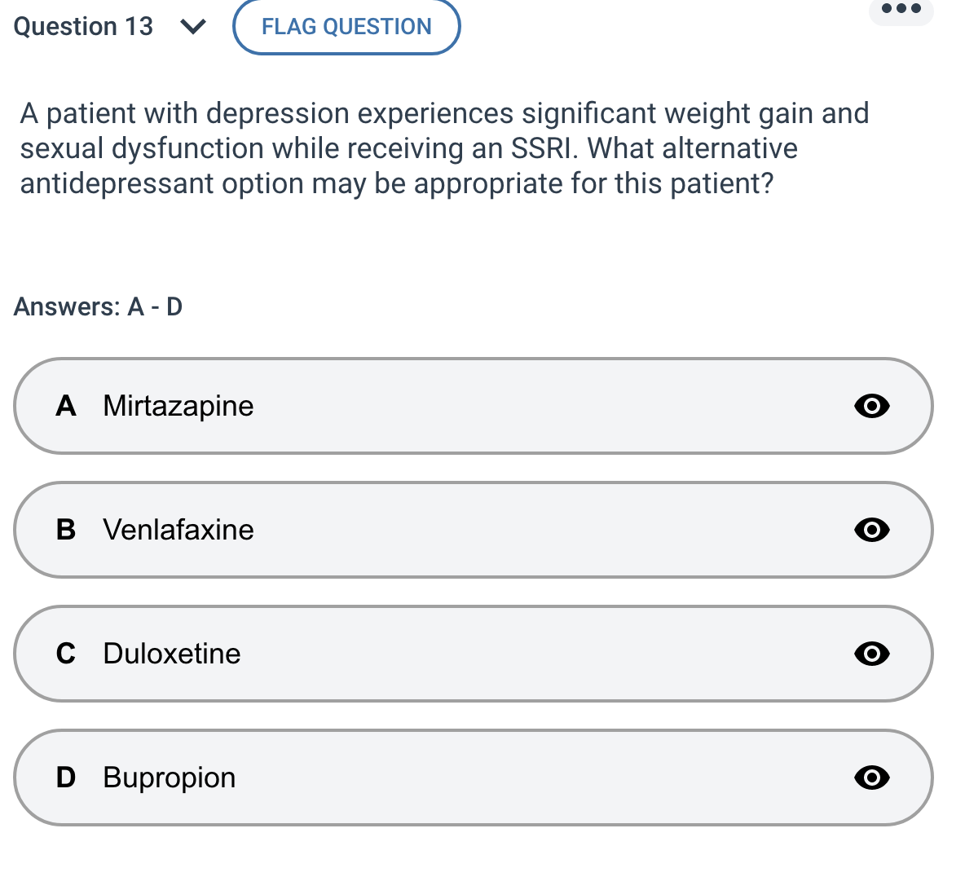Click the FLAG QUESTION button
Image resolution: width=965 pixels, height=890 pixels.
346,26
